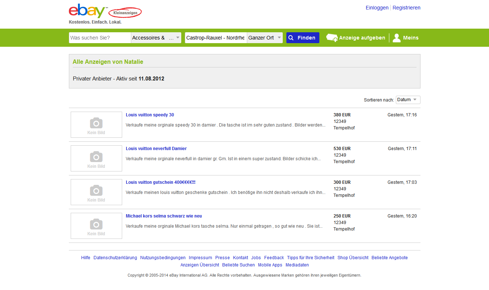Click the Impressum footer link

(x=200, y=258)
